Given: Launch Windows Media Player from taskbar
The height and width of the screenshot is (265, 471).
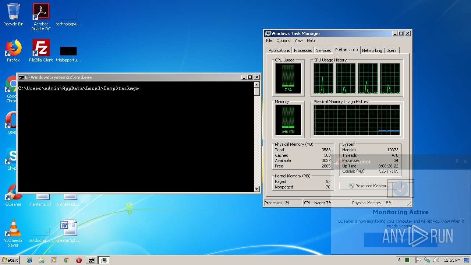Looking at the screenshot, I should 54,260.
